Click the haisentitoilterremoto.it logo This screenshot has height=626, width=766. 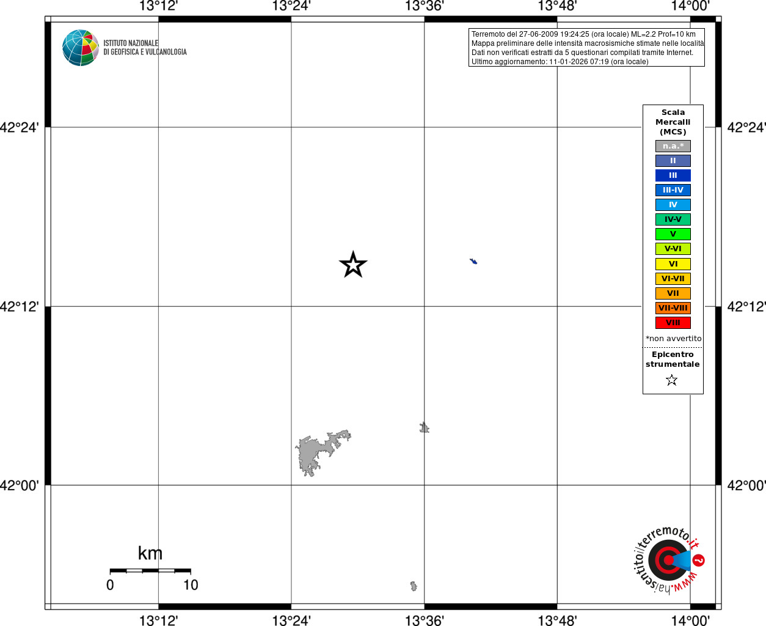tap(668, 559)
